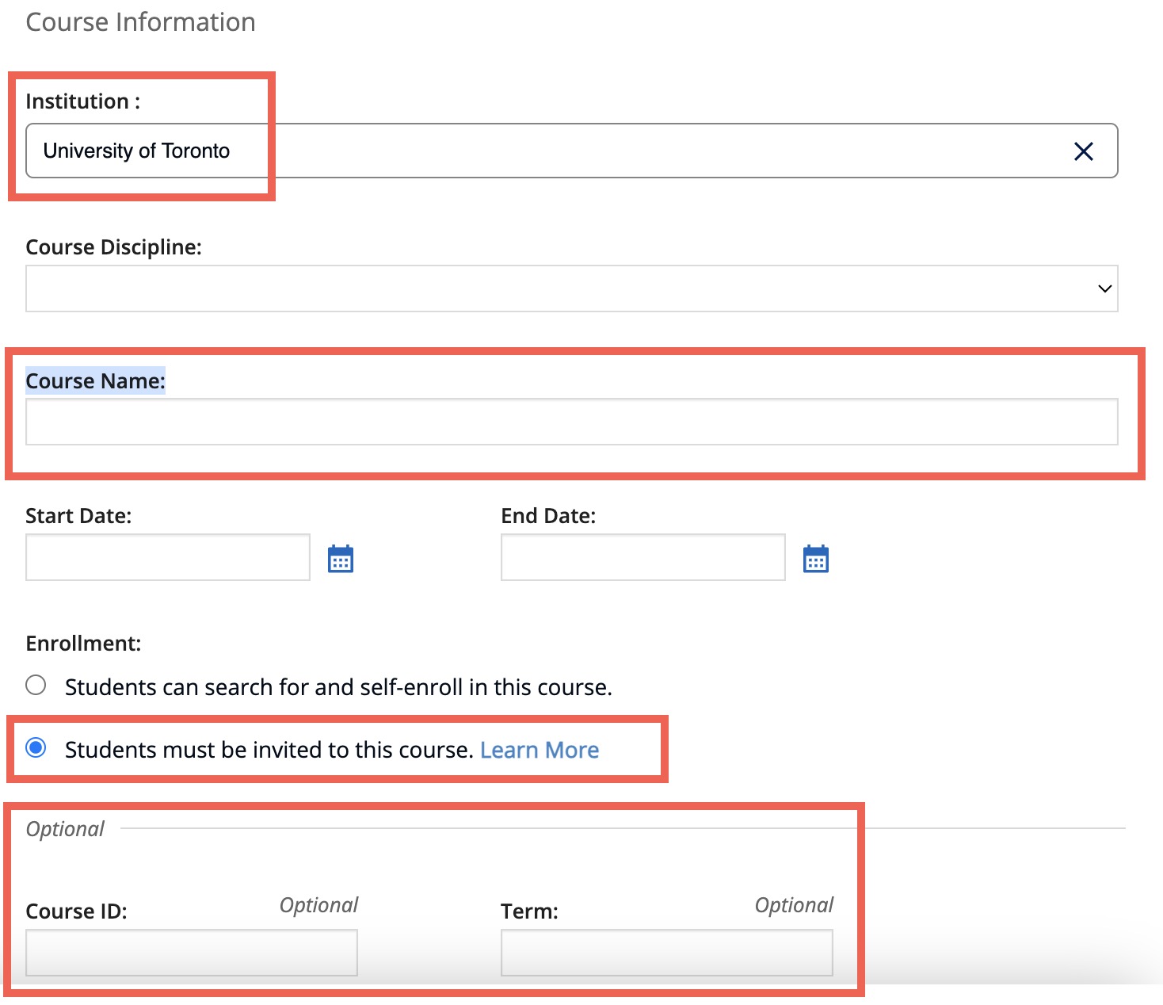Click into the Start Date text field
The image size is (1163, 1005).
[167, 557]
